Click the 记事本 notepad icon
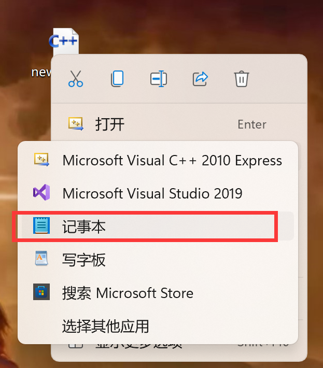323x368 pixels. point(41,225)
